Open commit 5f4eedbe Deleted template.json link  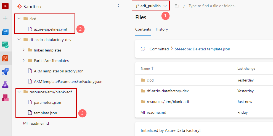[x=203, y=49]
